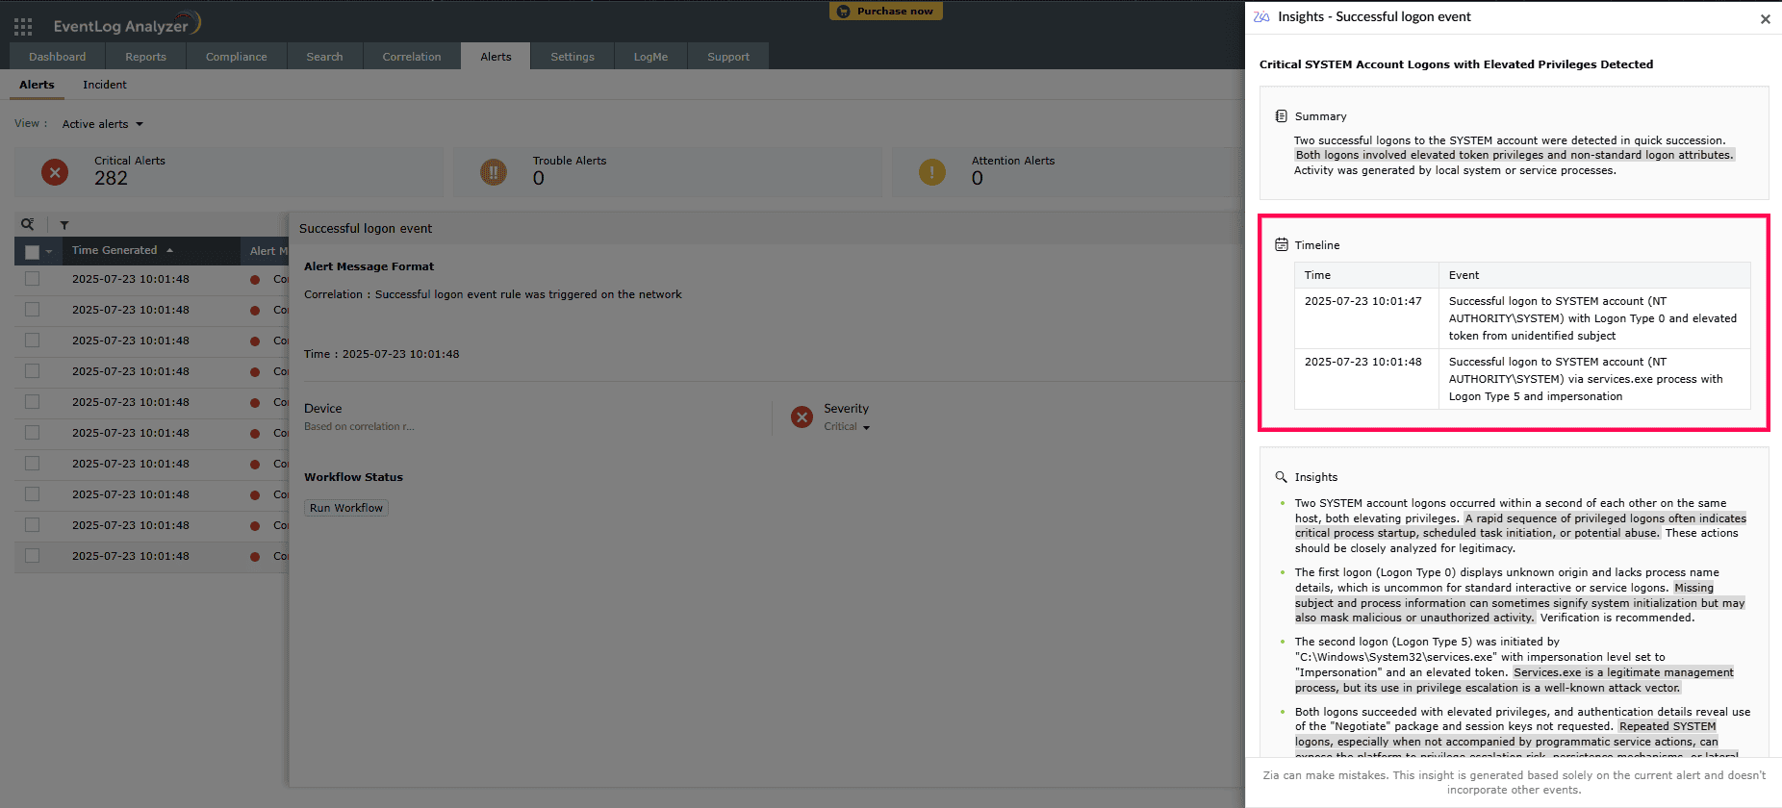The width and height of the screenshot is (1782, 808).
Task: Click the EventLog Analyzer logo
Action: (126, 24)
